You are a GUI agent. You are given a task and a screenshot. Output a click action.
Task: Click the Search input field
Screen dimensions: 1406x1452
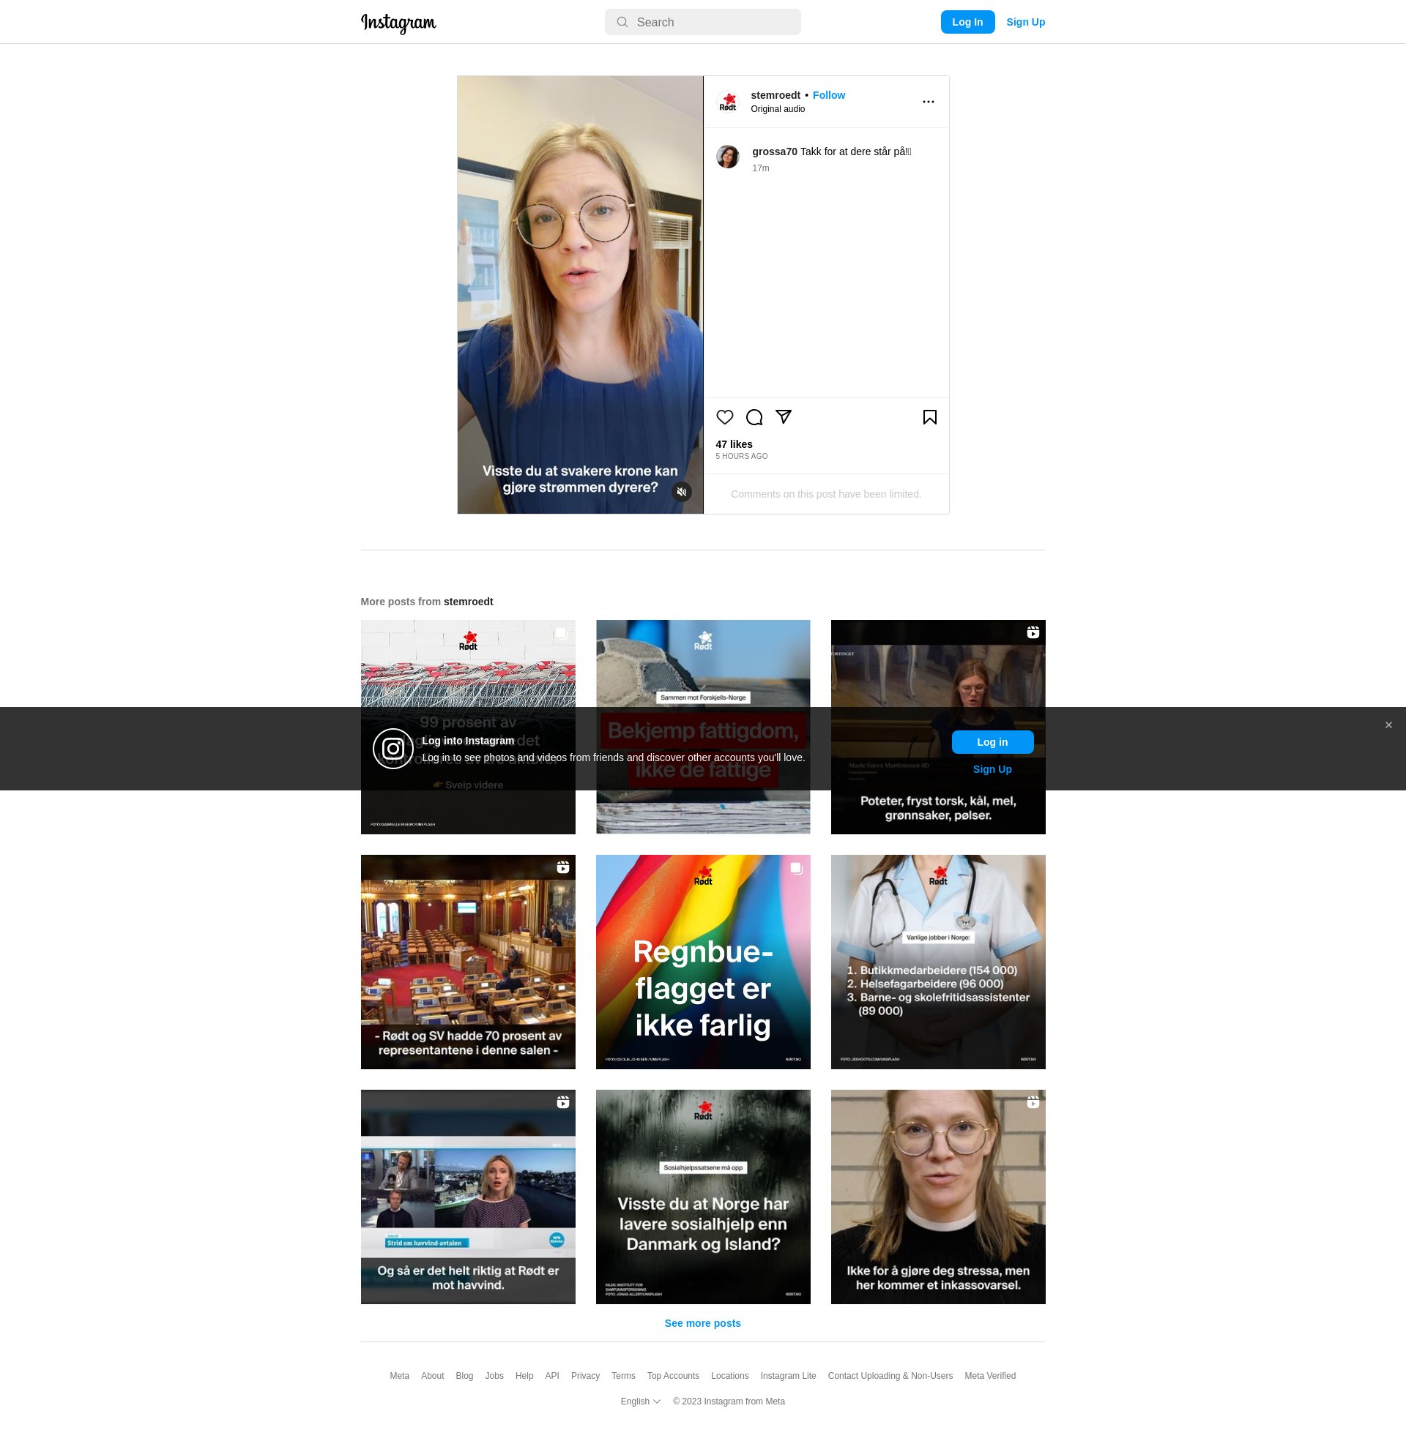pos(702,22)
